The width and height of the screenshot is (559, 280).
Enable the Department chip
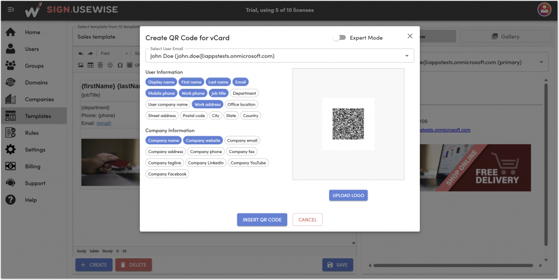[244, 93]
